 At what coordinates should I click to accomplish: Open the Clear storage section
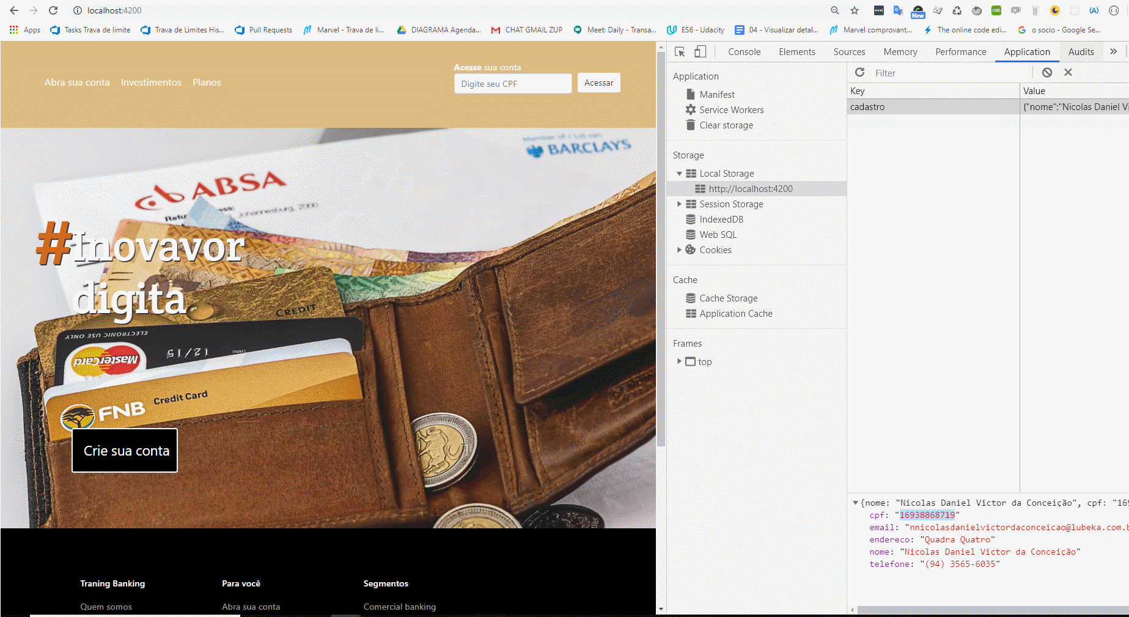726,125
